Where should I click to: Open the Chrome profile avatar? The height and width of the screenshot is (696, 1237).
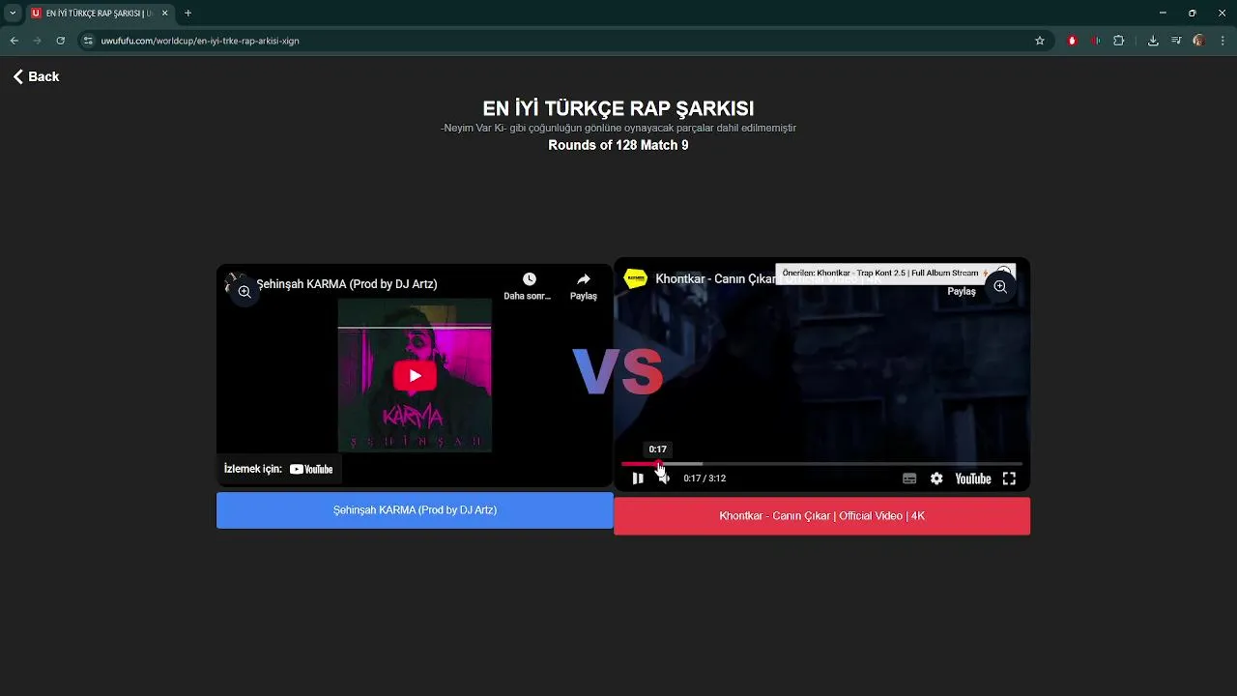pos(1199,41)
